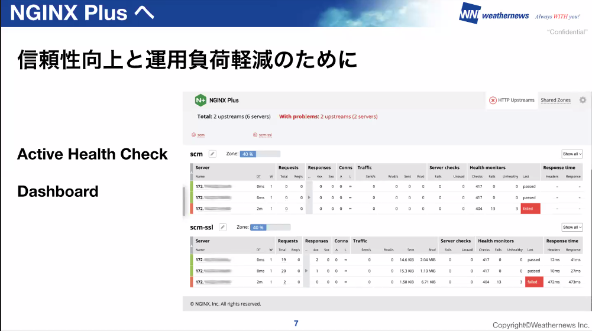
Task: Click the 41ms response time value
Action: [575, 259]
